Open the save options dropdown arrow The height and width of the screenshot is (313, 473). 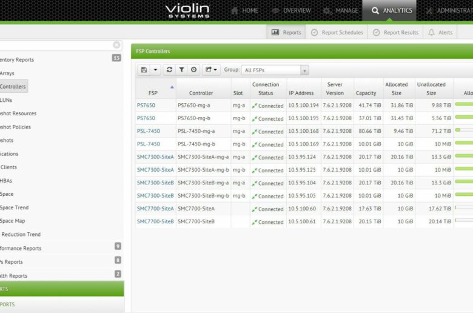(x=155, y=70)
